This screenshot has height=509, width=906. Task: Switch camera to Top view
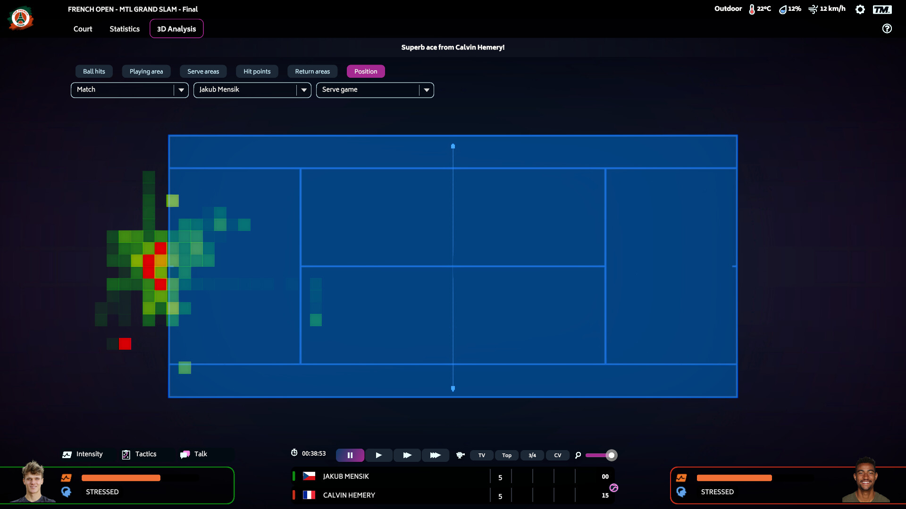(x=507, y=455)
